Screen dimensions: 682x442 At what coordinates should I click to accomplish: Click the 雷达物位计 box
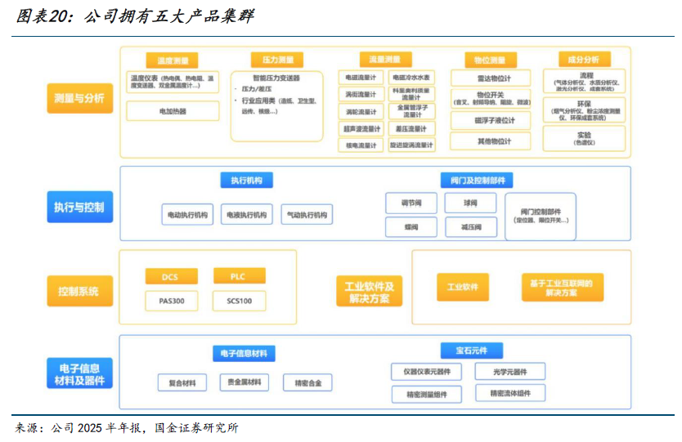tap(494, 78)
